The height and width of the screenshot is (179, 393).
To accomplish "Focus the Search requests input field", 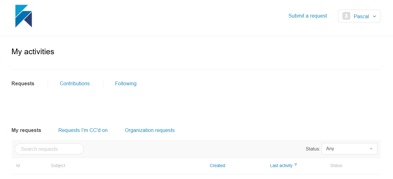I will 49,149.
